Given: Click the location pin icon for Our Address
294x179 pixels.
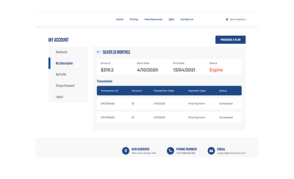Looking at the screenshot, I should [126, 151].
